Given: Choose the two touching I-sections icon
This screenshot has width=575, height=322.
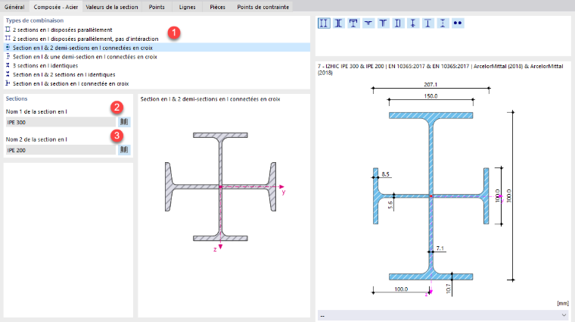Looking at the screenshot, I should [x=338, y=23].
